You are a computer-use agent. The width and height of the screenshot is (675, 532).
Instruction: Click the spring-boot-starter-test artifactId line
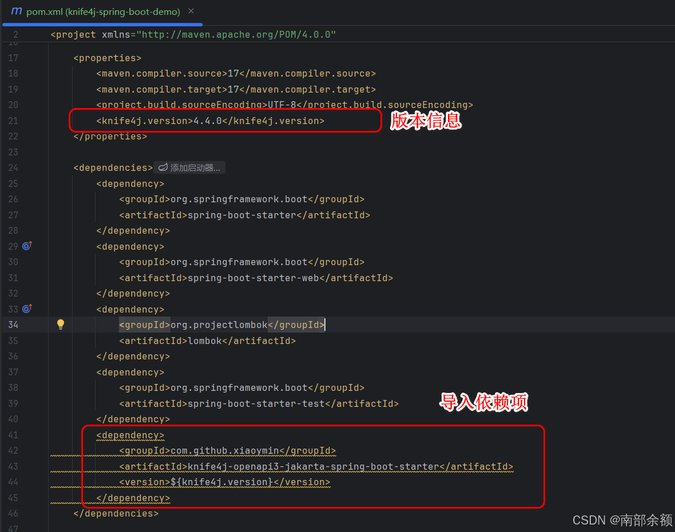259,403
